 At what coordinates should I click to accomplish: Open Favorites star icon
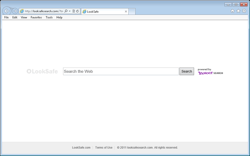238,11
